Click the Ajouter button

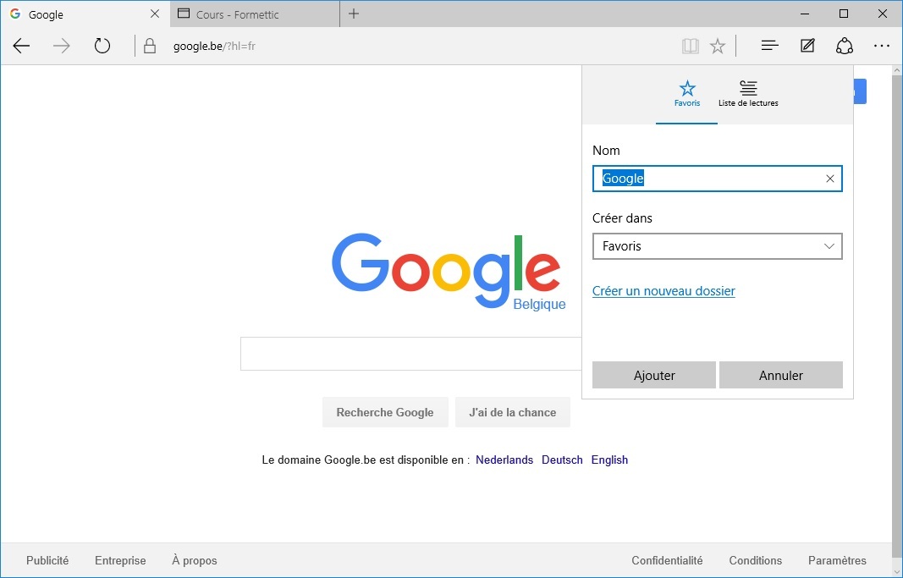point(654,376)
